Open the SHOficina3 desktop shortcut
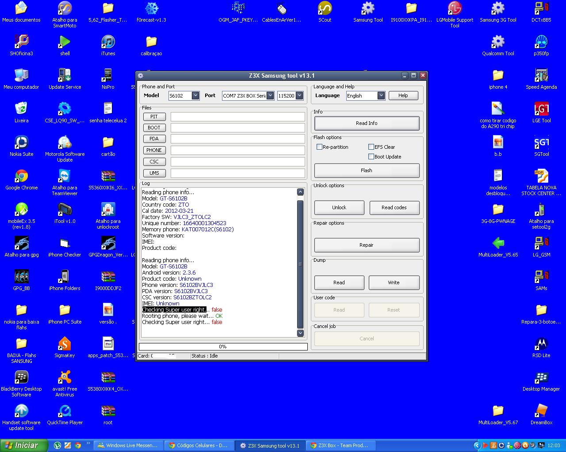 [21, 45]
